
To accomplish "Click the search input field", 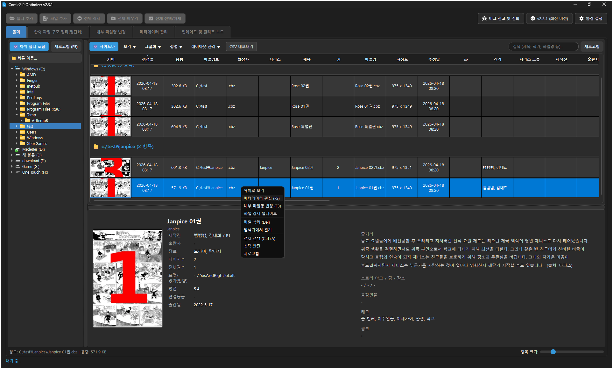I will (543, 47).
